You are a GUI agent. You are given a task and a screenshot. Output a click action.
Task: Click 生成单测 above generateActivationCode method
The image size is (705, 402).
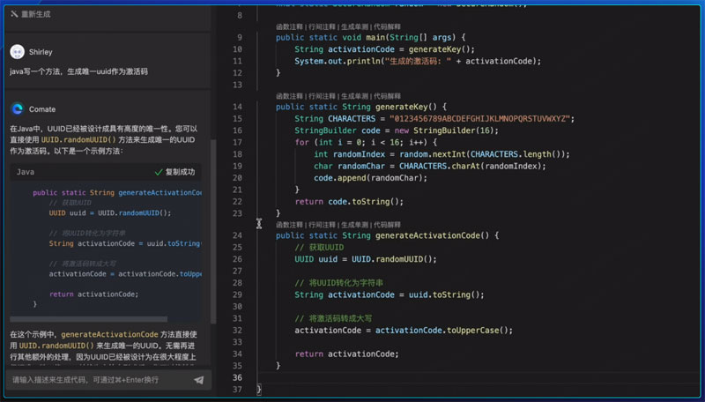pos(354,225)
